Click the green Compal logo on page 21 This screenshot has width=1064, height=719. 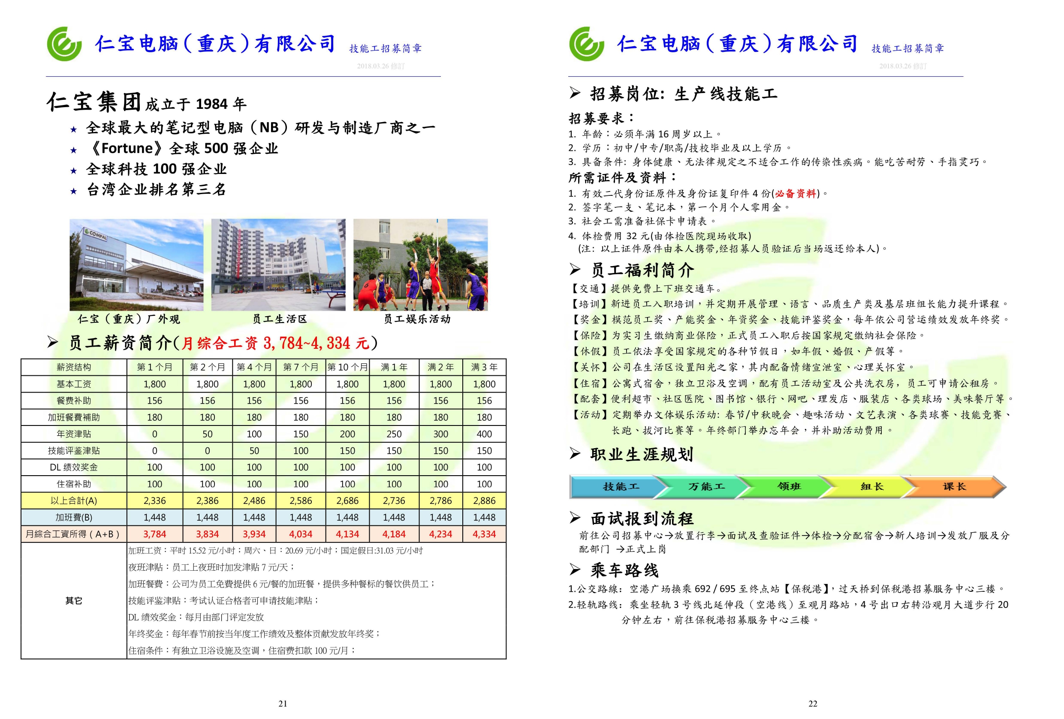64,44
